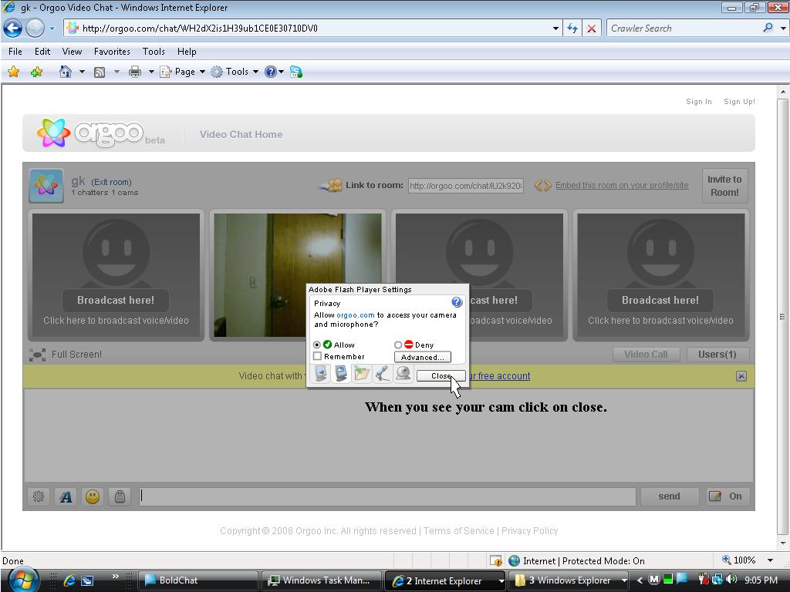Click the chat settings gear icon
This screenshot has width=790, height=592.
[39, 496]
